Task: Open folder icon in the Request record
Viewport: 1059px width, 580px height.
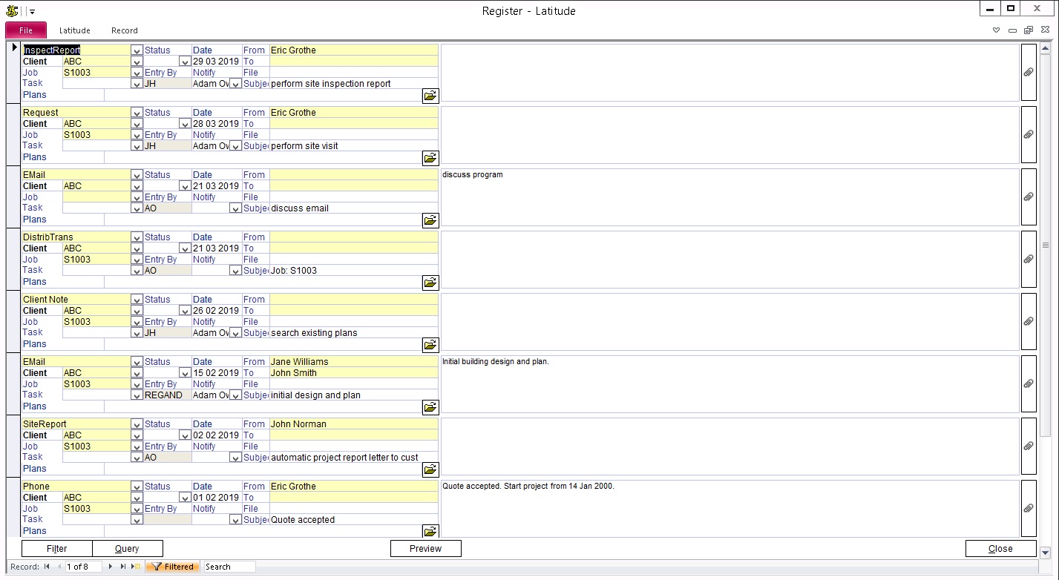Action: (430, 158)
